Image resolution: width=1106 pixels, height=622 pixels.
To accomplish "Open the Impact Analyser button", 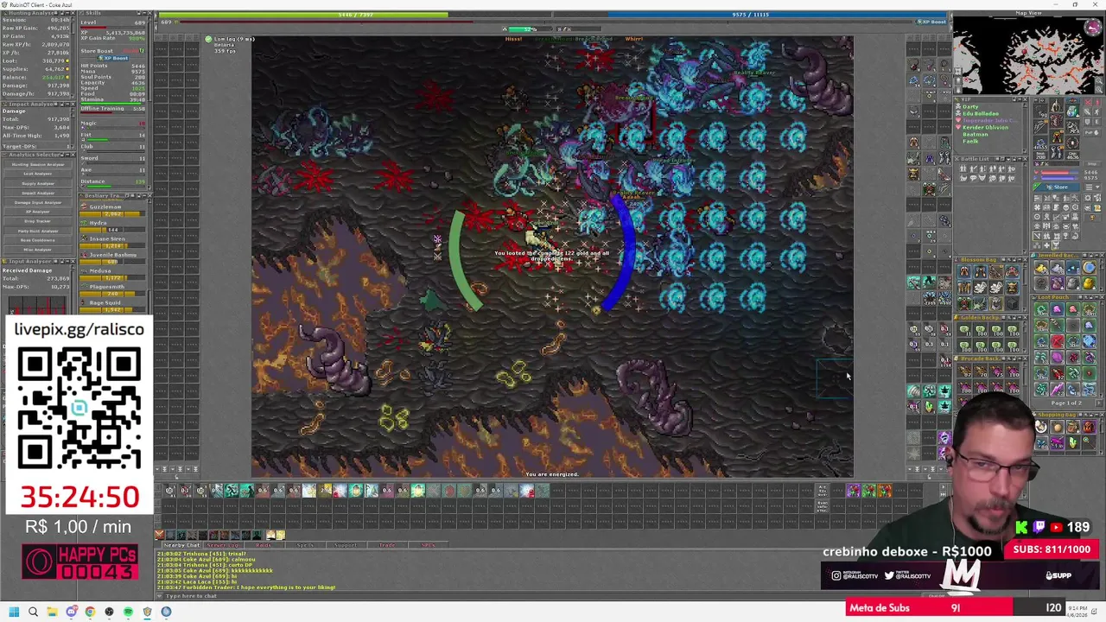I will (x=38, y=194).
